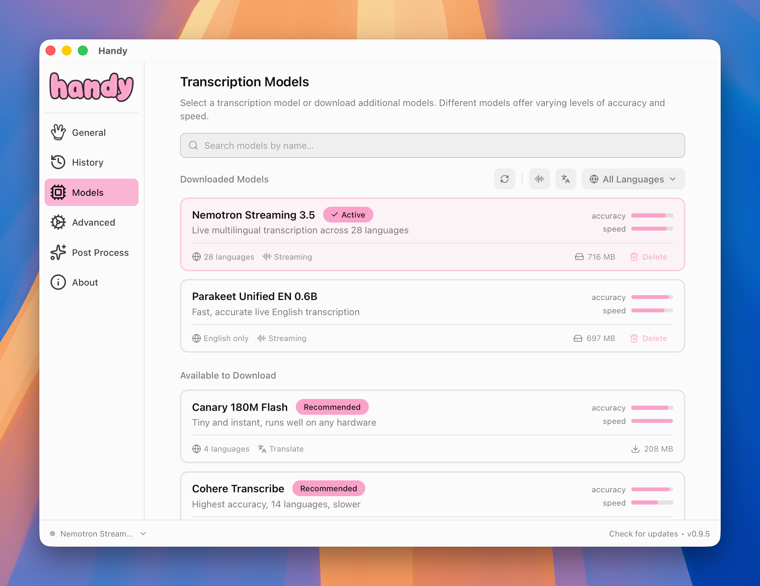This screenshot has height=586, width=760.
Task: Click the chevron in the All Languages filter
Action: point(673,179)
